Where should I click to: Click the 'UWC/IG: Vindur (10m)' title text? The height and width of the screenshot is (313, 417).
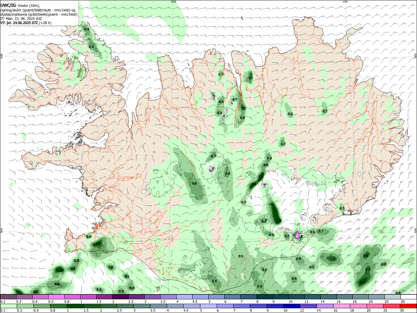click(20, 5)
